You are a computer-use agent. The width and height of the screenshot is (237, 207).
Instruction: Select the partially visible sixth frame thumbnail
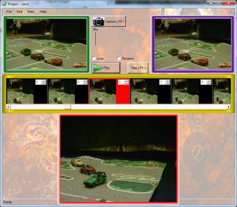[222, 91]
